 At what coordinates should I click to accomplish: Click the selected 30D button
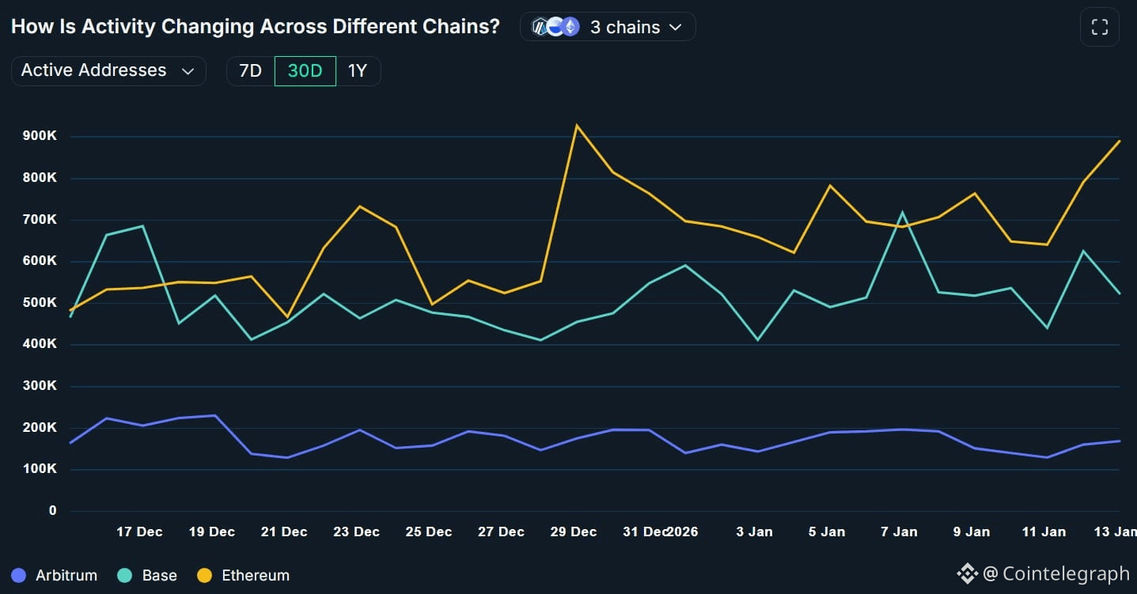coord(305,70)
